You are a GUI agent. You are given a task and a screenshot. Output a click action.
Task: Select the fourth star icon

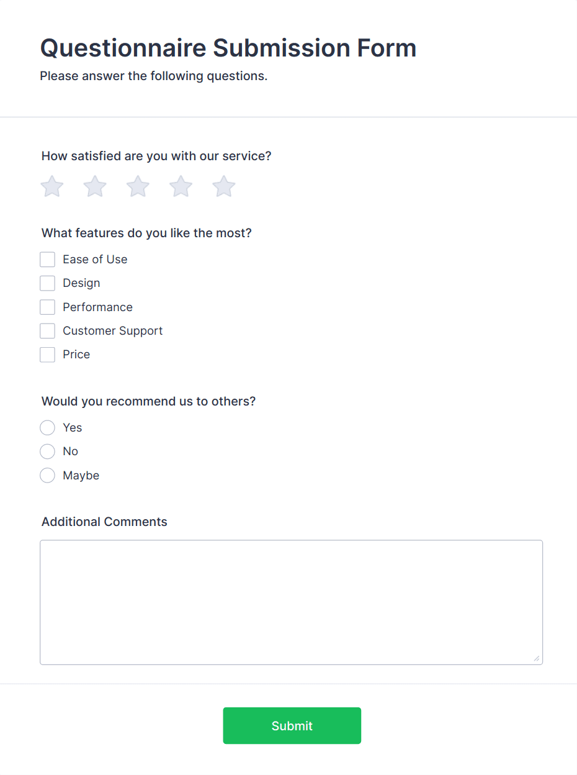pos(181,186)
